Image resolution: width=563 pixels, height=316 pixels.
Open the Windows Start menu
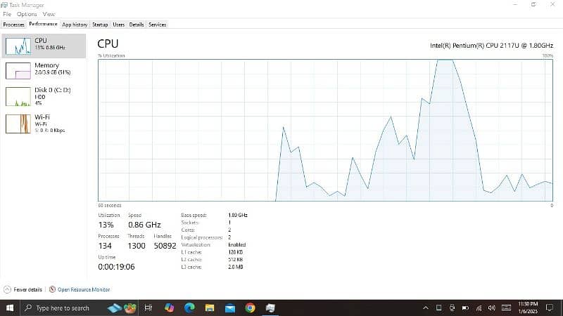tap(10, 308)
